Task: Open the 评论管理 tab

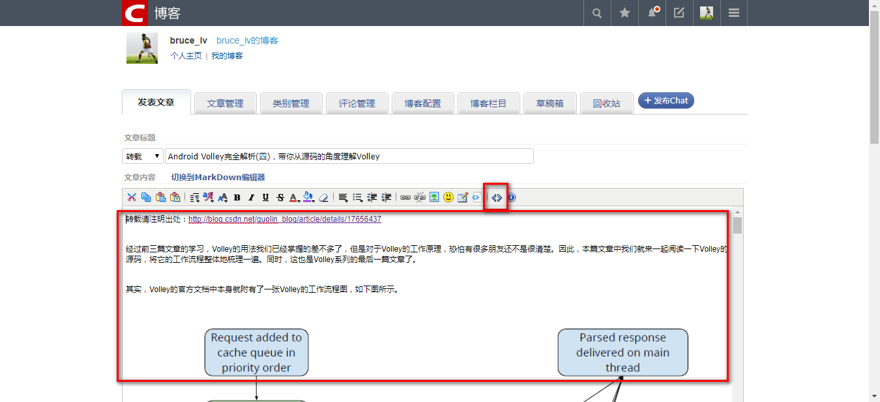Action: click(x=357, y=103)
